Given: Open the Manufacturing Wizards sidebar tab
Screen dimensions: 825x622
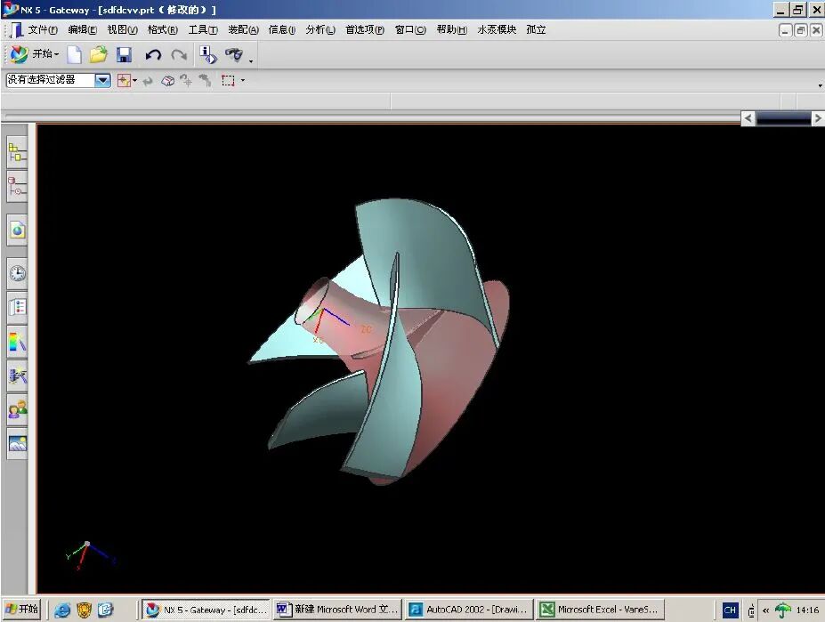Looking at the screenshot, I should 18,376.
